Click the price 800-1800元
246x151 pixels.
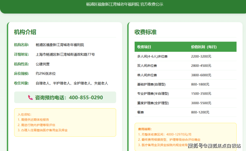coord(200,84)
